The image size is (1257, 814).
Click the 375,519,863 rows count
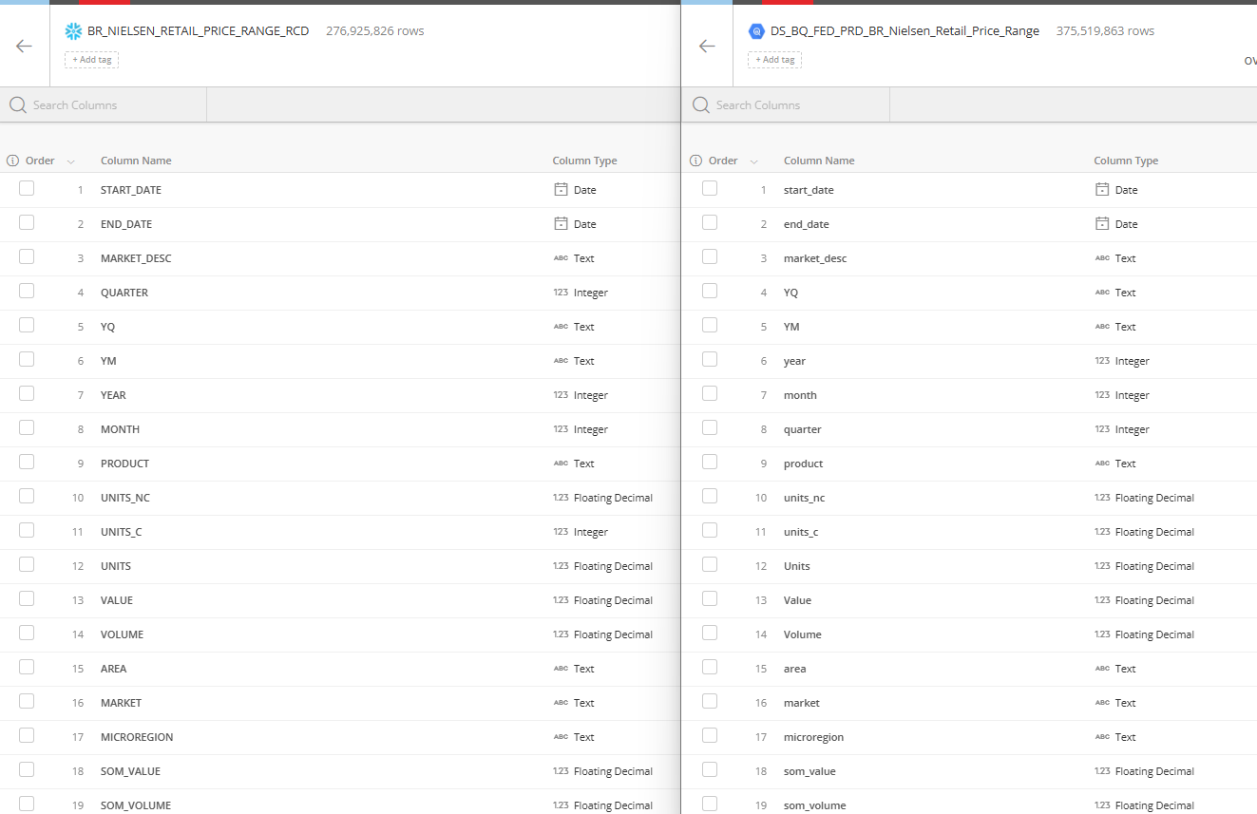coord(1105,30)
